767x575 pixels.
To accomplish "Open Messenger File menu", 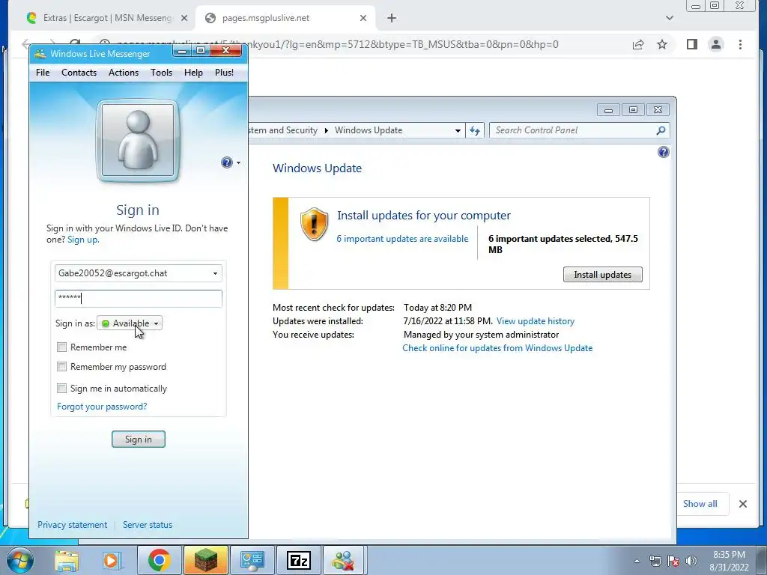I will [43, 73].
